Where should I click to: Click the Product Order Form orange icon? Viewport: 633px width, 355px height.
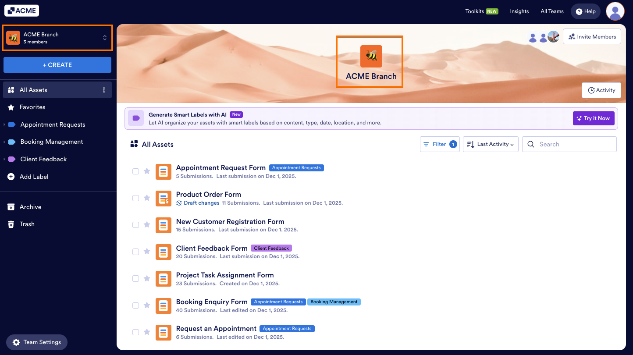coord(164,198)
